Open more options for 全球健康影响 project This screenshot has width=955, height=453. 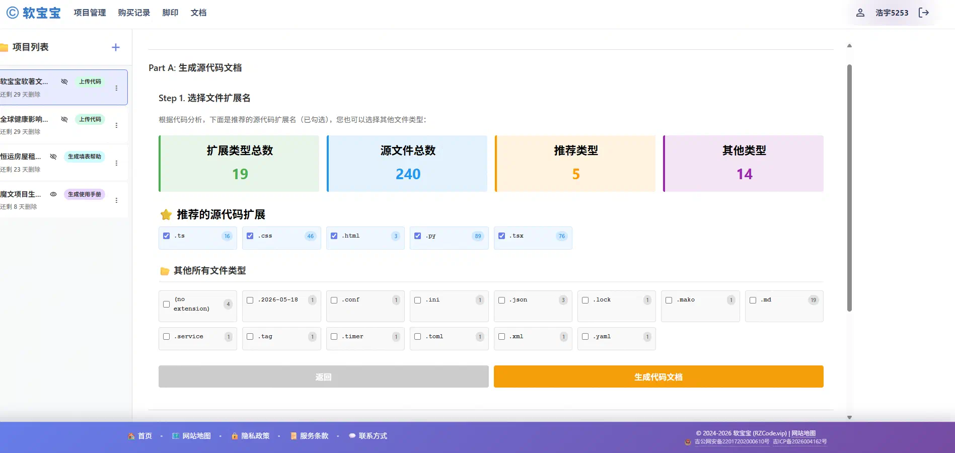(x=116, y=125)
